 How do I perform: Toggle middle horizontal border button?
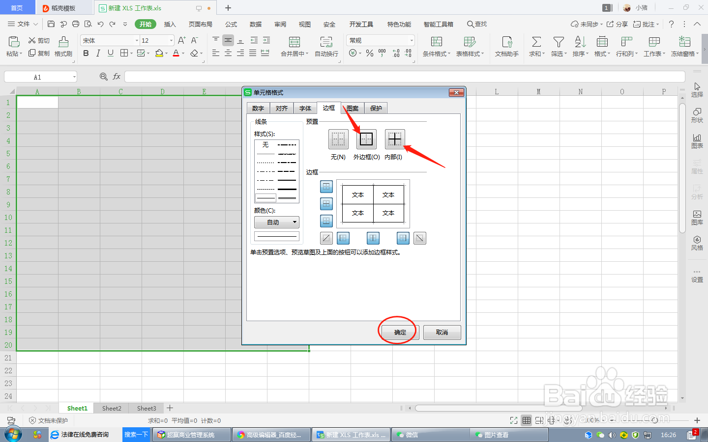pyautogui.click(x=326, y=204)
